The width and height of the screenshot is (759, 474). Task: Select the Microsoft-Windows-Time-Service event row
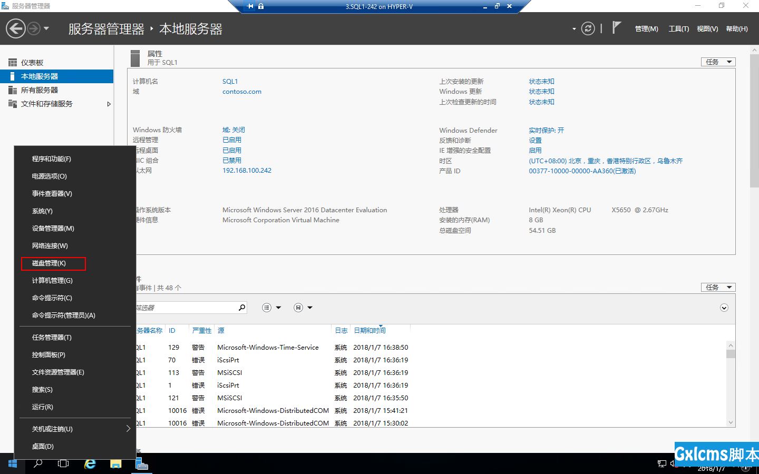430,348
